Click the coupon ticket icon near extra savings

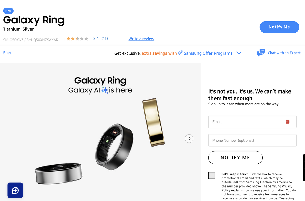coord(180,52)
